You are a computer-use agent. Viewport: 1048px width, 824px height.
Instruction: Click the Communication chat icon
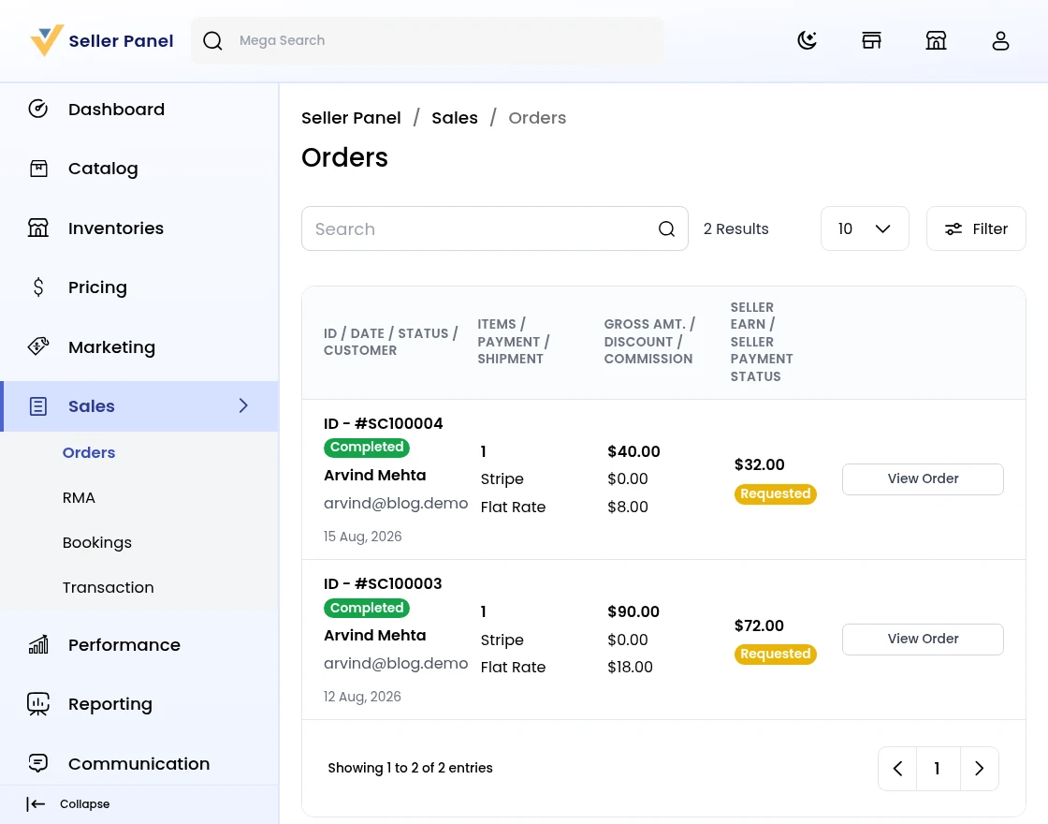pyautogui.click(x=38, y=763)
